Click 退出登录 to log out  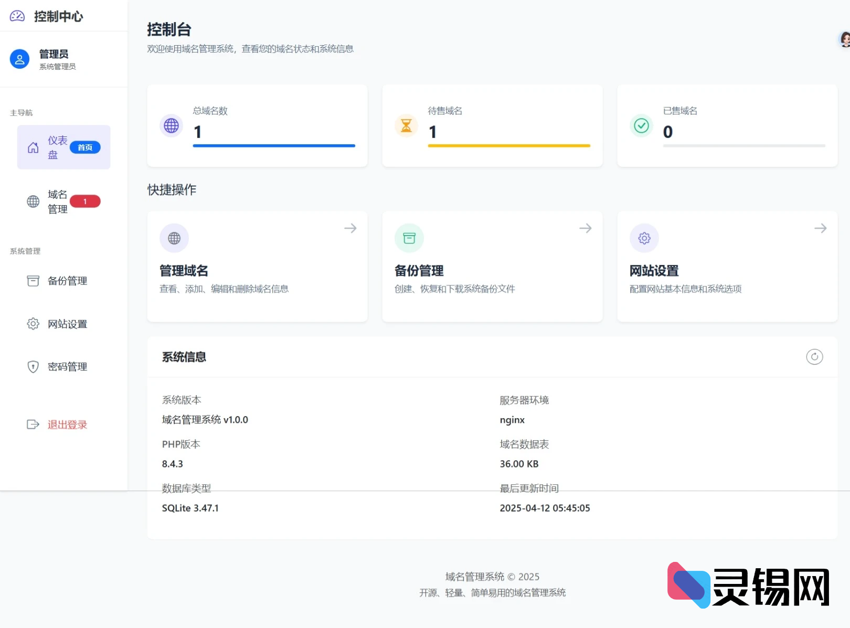tap(67, 424)
